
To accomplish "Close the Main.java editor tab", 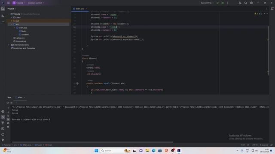I will click(x=86, y=9).
